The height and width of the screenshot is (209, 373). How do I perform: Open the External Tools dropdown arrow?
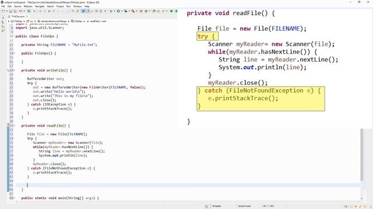point(136,11)
